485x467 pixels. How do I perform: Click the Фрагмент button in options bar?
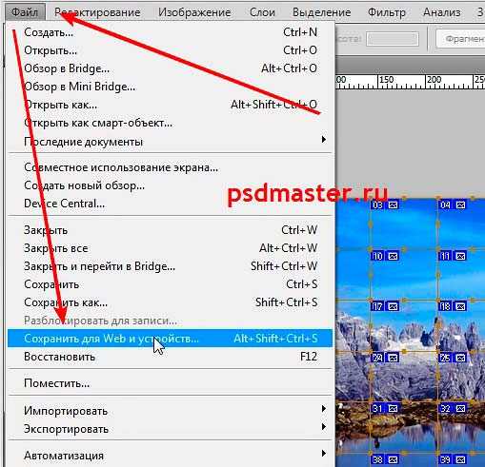click(460, 39)
